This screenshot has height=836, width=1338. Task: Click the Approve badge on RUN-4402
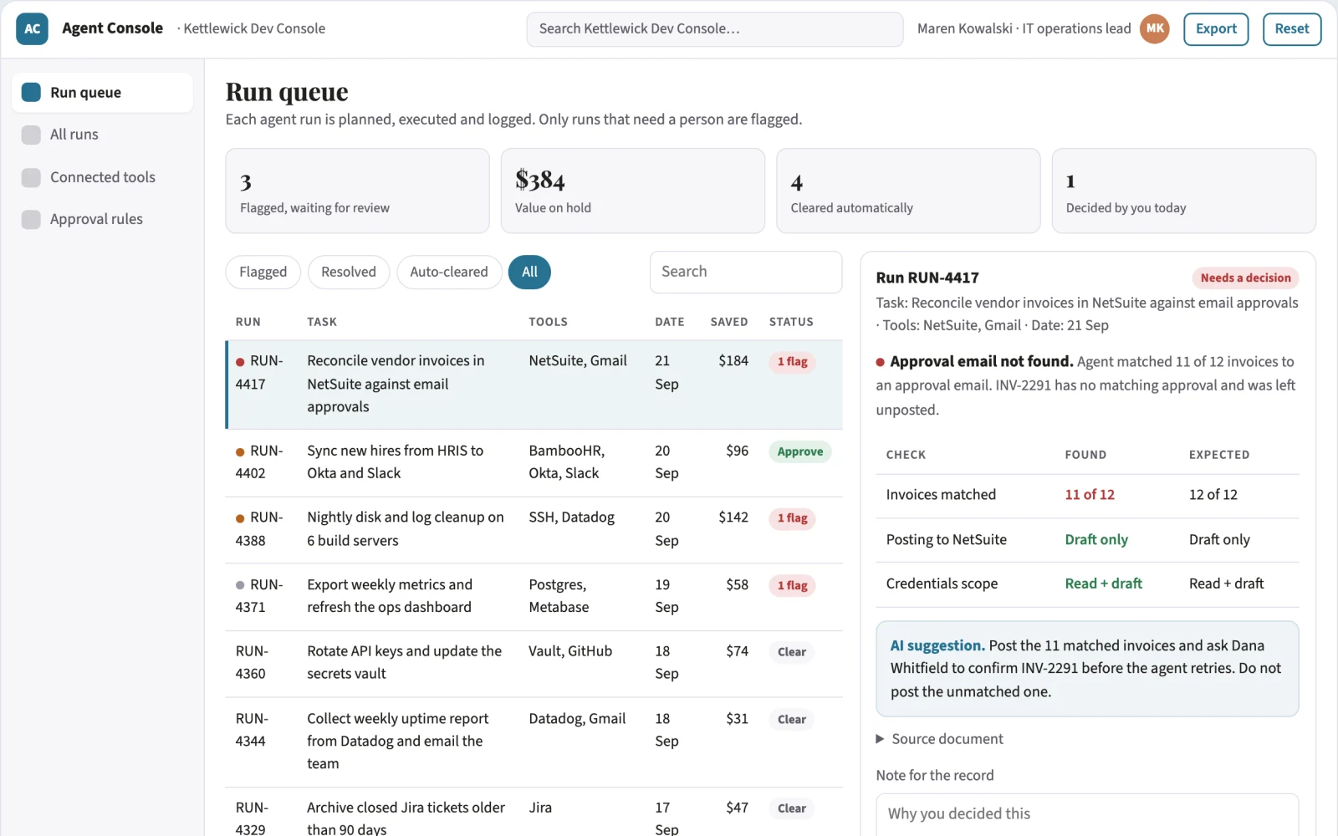click(x=800, y=451)
